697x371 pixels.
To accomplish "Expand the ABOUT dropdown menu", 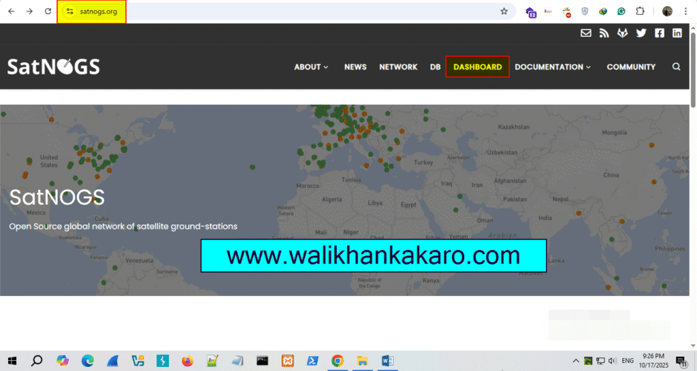I will point(311,67).
